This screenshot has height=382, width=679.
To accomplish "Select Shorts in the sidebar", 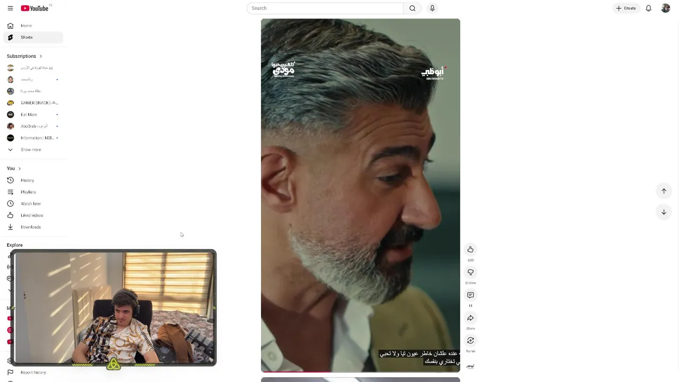I will [x=33, y=37].
